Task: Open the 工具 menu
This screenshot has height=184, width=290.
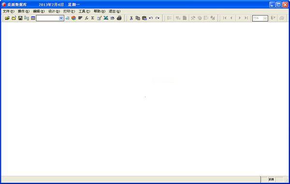Action: [x=84, y=11]
